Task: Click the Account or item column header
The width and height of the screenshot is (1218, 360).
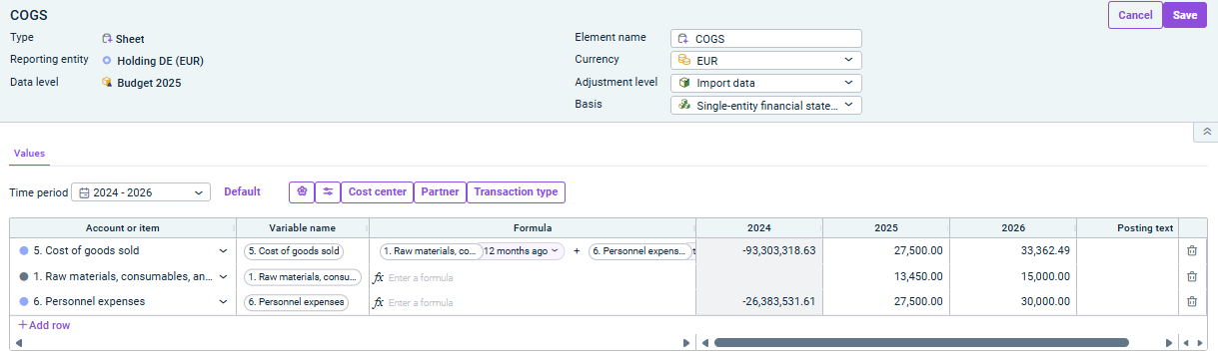Action: pos(123,228)
